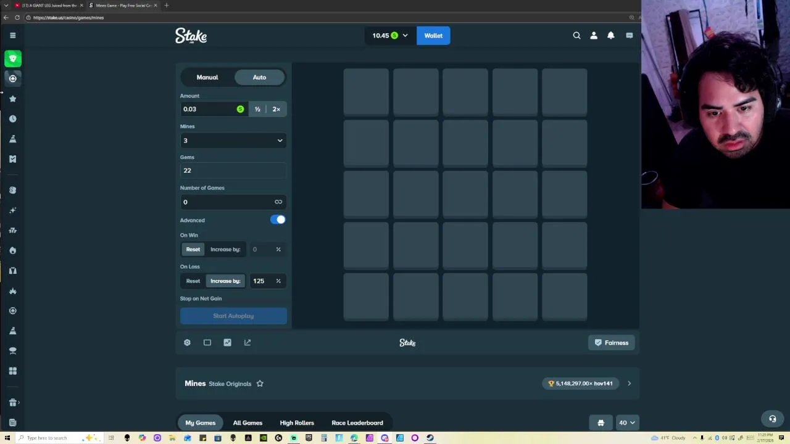Open the hamburger sidebar menu
Image resolution: width=790 pixels, height=444 pixels.
[12, 35]
